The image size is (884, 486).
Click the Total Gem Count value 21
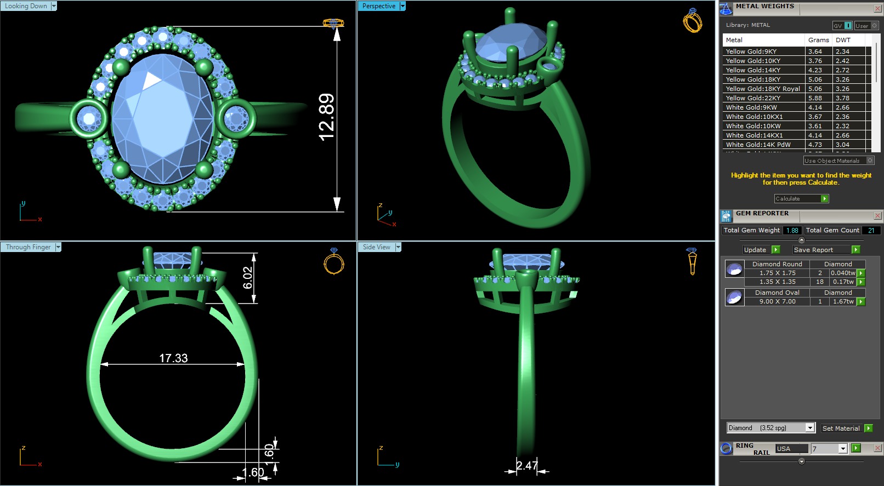(871, 231)
